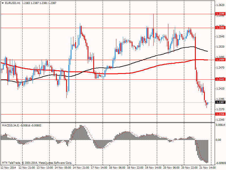The width and height of the screenshot is (226, 170).
Task: Click the EURUSD,H1 chart title
Action: click(13, 3)
